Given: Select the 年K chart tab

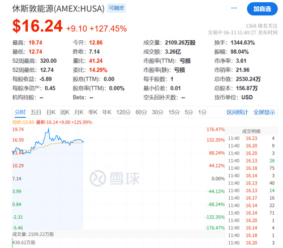Looking at the screenshot, I should click(107, 112).
